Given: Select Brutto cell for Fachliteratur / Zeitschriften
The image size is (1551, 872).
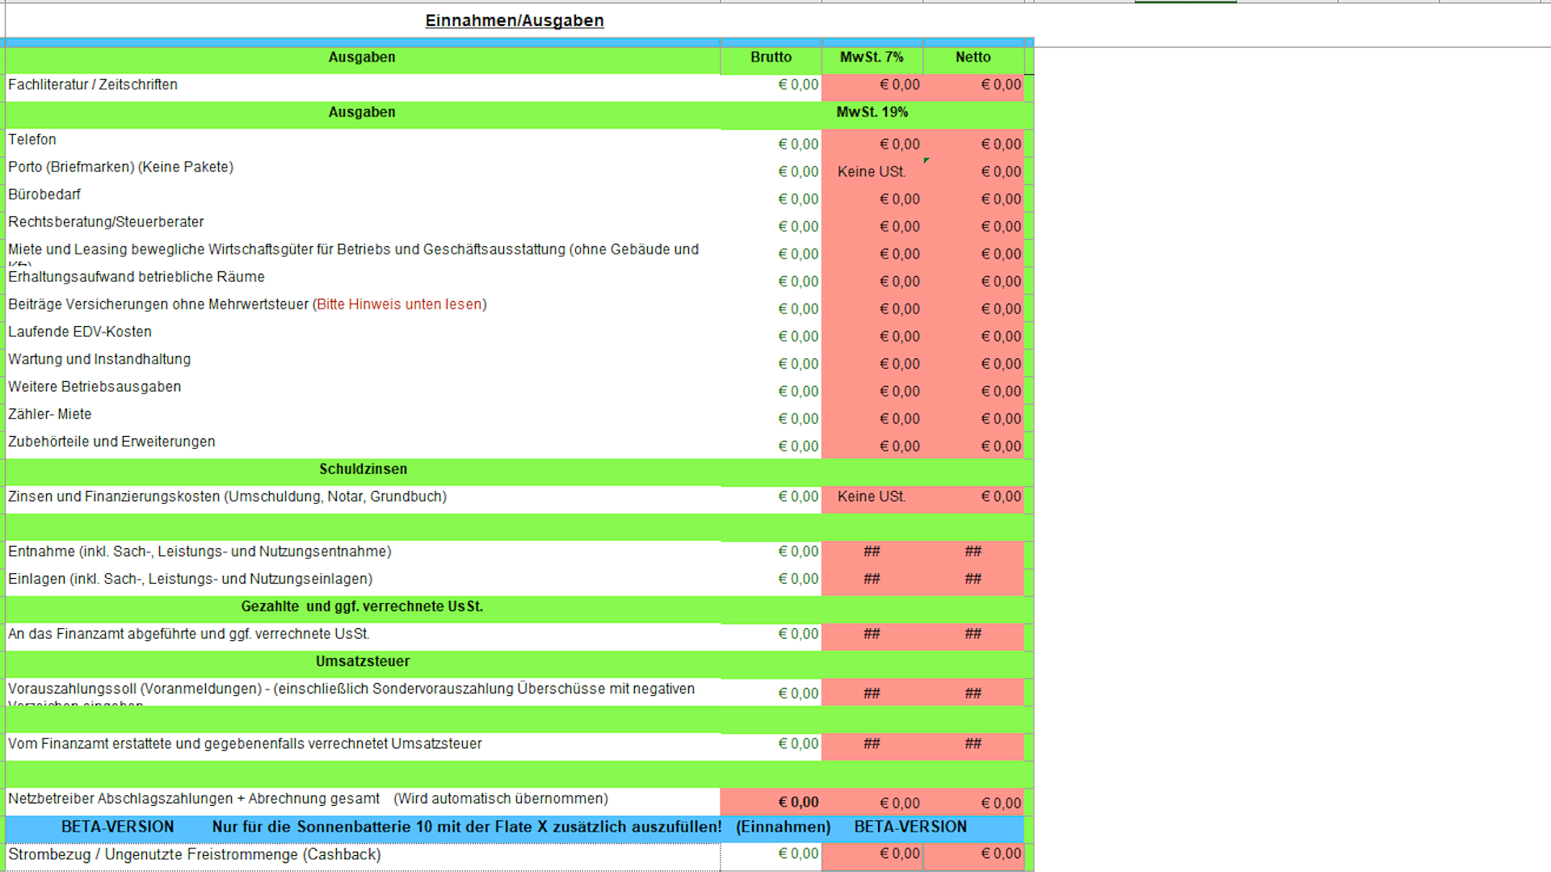Looking at the screenshot, I should click(771, 85).
